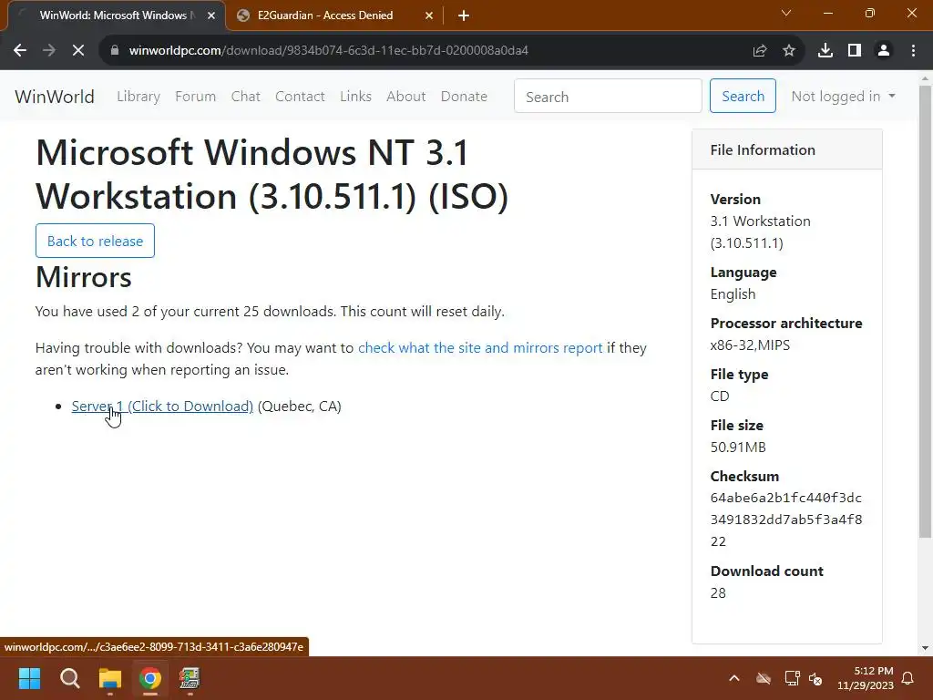Viewport: 933px width, 700px height.
Task: Click the scrollbar down arrow
Action: pos(925,648)
